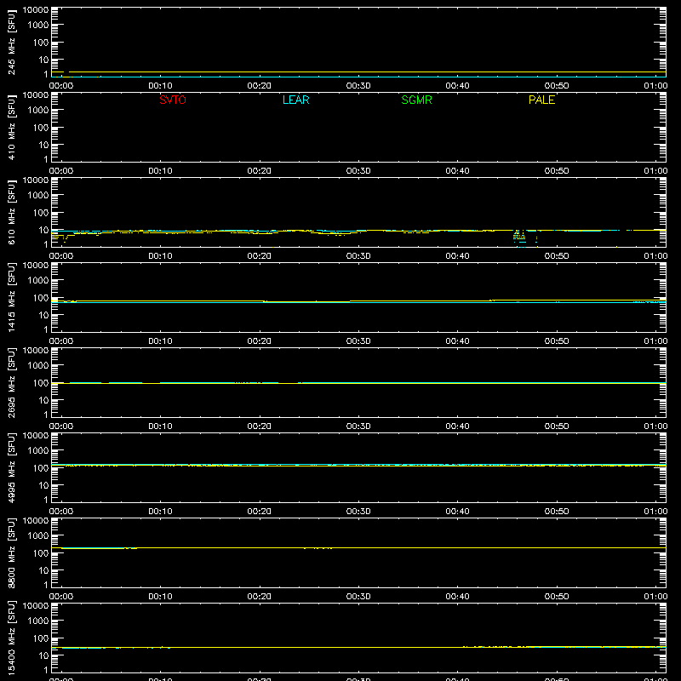Click 00:20 tick label under 410 MHz panel
The height and width of the screenshot is (681, 681).
point(260,171)
